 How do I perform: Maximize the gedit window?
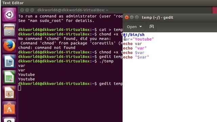coord(137,17)
